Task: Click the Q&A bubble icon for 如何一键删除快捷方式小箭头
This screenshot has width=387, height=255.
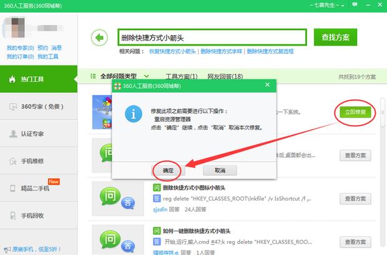Action: point(118,240)
